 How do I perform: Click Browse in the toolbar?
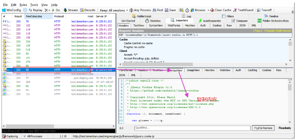[x=198, y=10]
